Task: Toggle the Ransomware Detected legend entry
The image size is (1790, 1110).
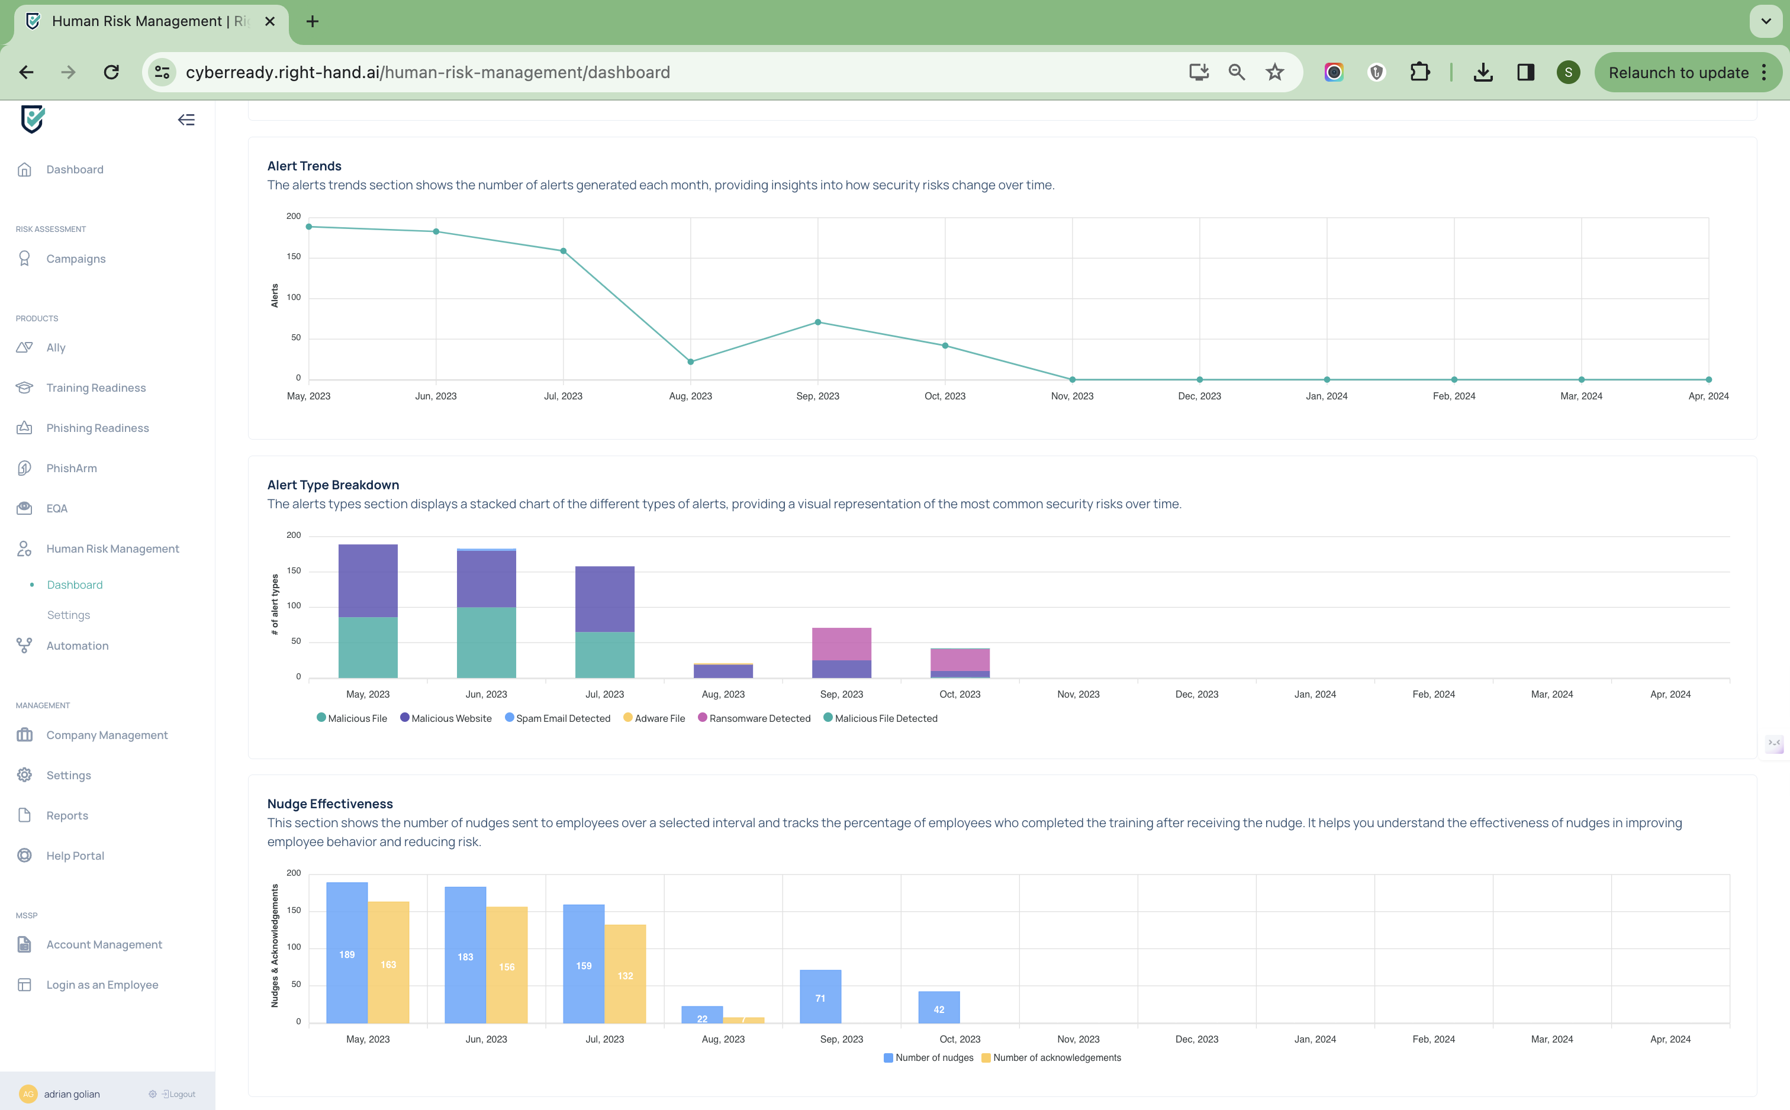Action: click(759, 718)
